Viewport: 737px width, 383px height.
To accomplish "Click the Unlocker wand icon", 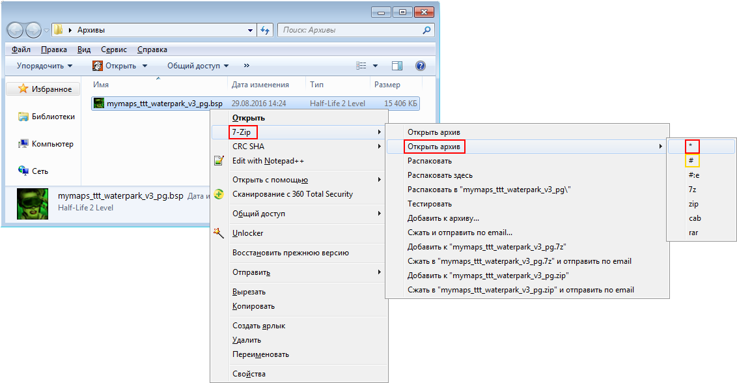I will [219, 233].
